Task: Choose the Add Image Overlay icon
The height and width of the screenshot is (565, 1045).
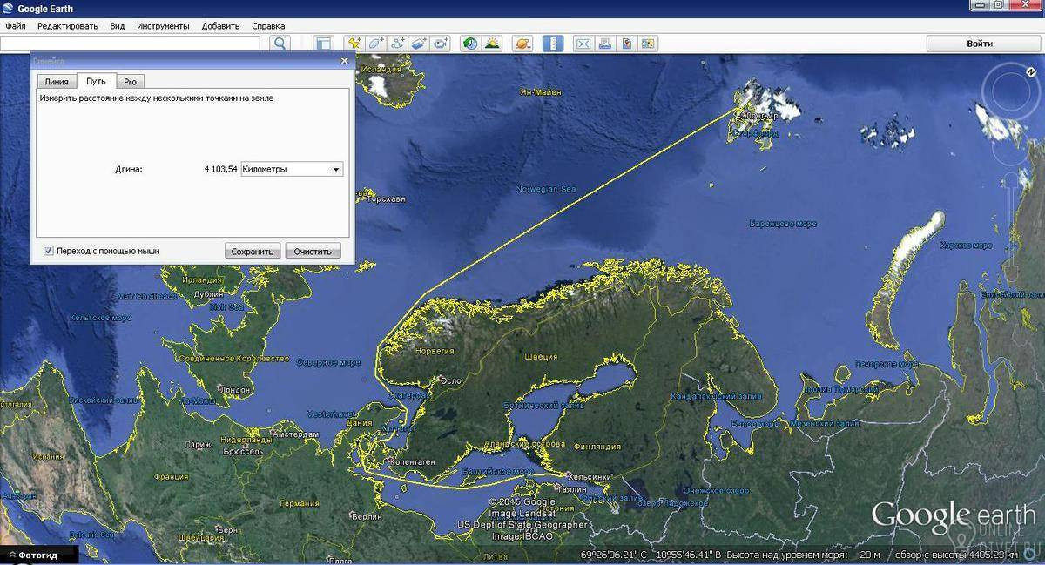Action: tap(419, 44)
